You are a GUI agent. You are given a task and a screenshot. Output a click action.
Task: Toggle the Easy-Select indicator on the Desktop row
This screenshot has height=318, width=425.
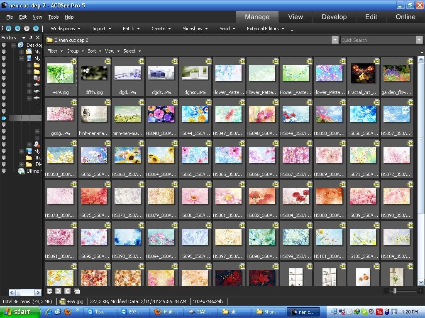[x=4, y=45]
